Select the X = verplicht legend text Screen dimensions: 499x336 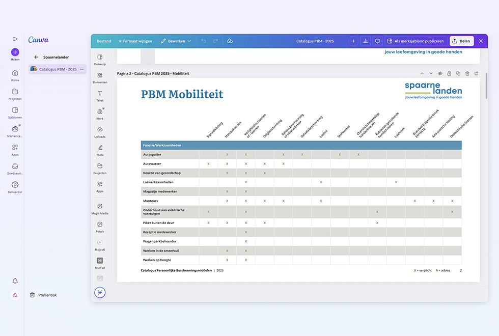tap(423, 270)
